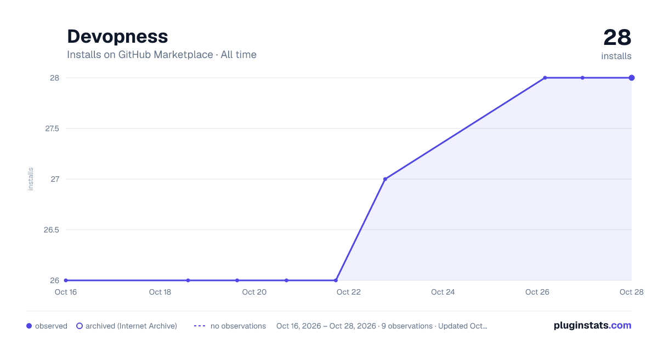Click the y-axis label 26.5

[x=52, y=229]
